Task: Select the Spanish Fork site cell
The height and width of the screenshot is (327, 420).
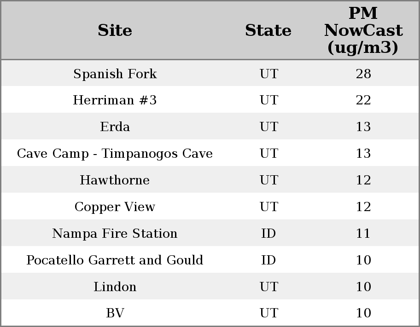Action: pyautogui.click(x=115, y=74)
